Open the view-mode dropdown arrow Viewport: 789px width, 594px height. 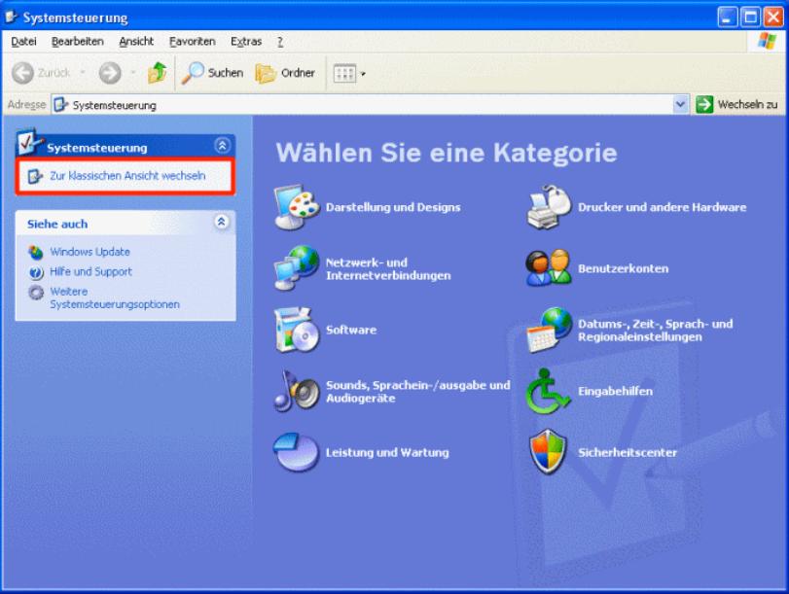pos(363,74)
